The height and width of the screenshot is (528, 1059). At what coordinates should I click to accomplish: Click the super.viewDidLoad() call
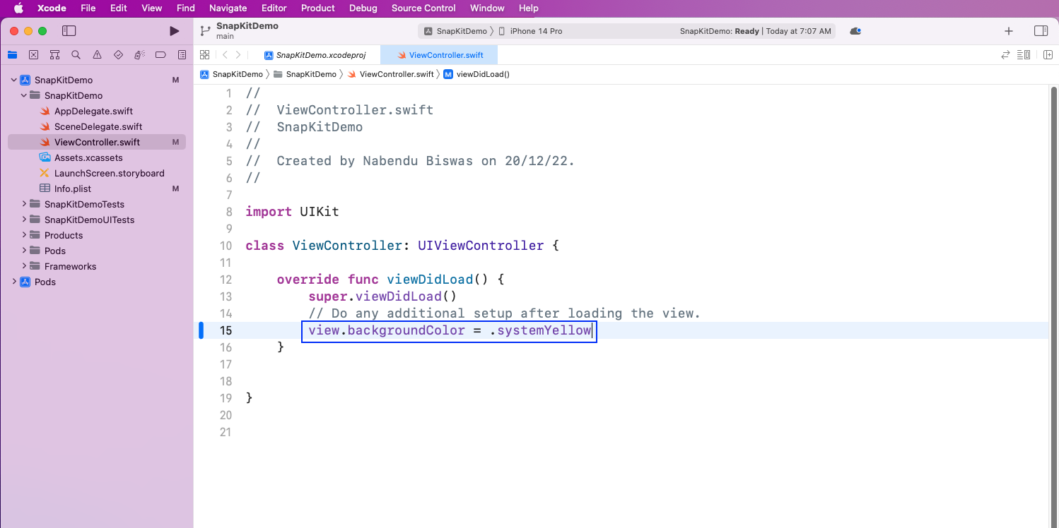[382, 296]
